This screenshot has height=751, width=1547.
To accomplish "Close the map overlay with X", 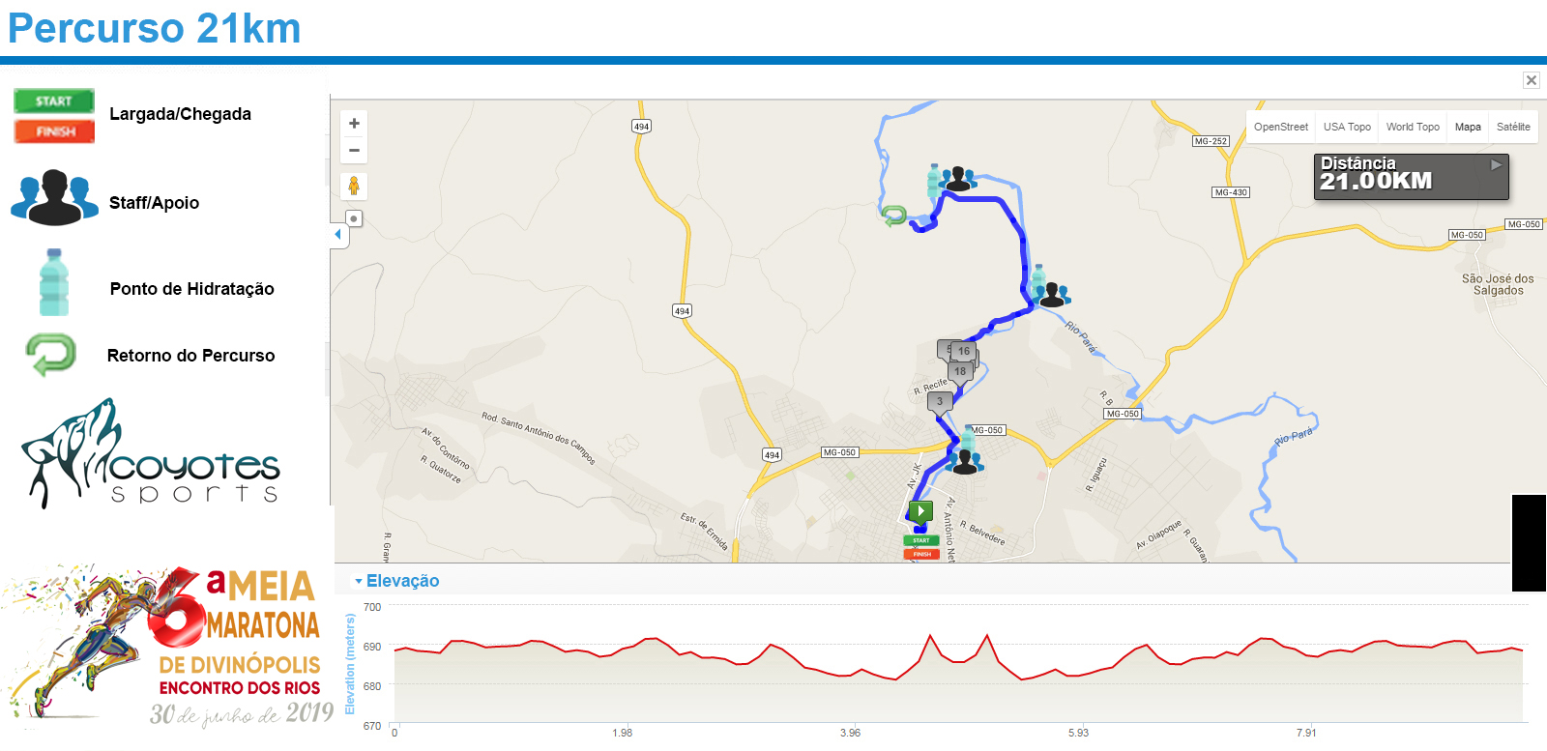I will (x=1532, y=80).
